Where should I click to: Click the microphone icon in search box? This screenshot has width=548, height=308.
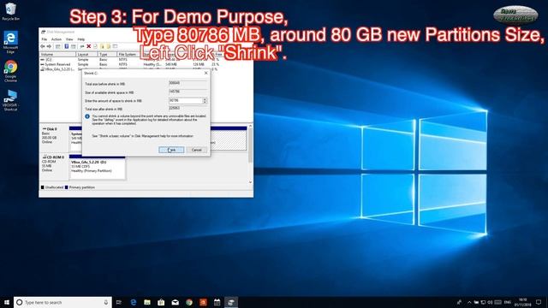(x=106, y=302)
